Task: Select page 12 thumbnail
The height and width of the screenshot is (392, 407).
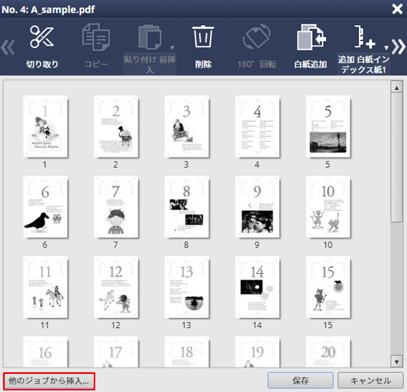Action: (x=116, y=287)
